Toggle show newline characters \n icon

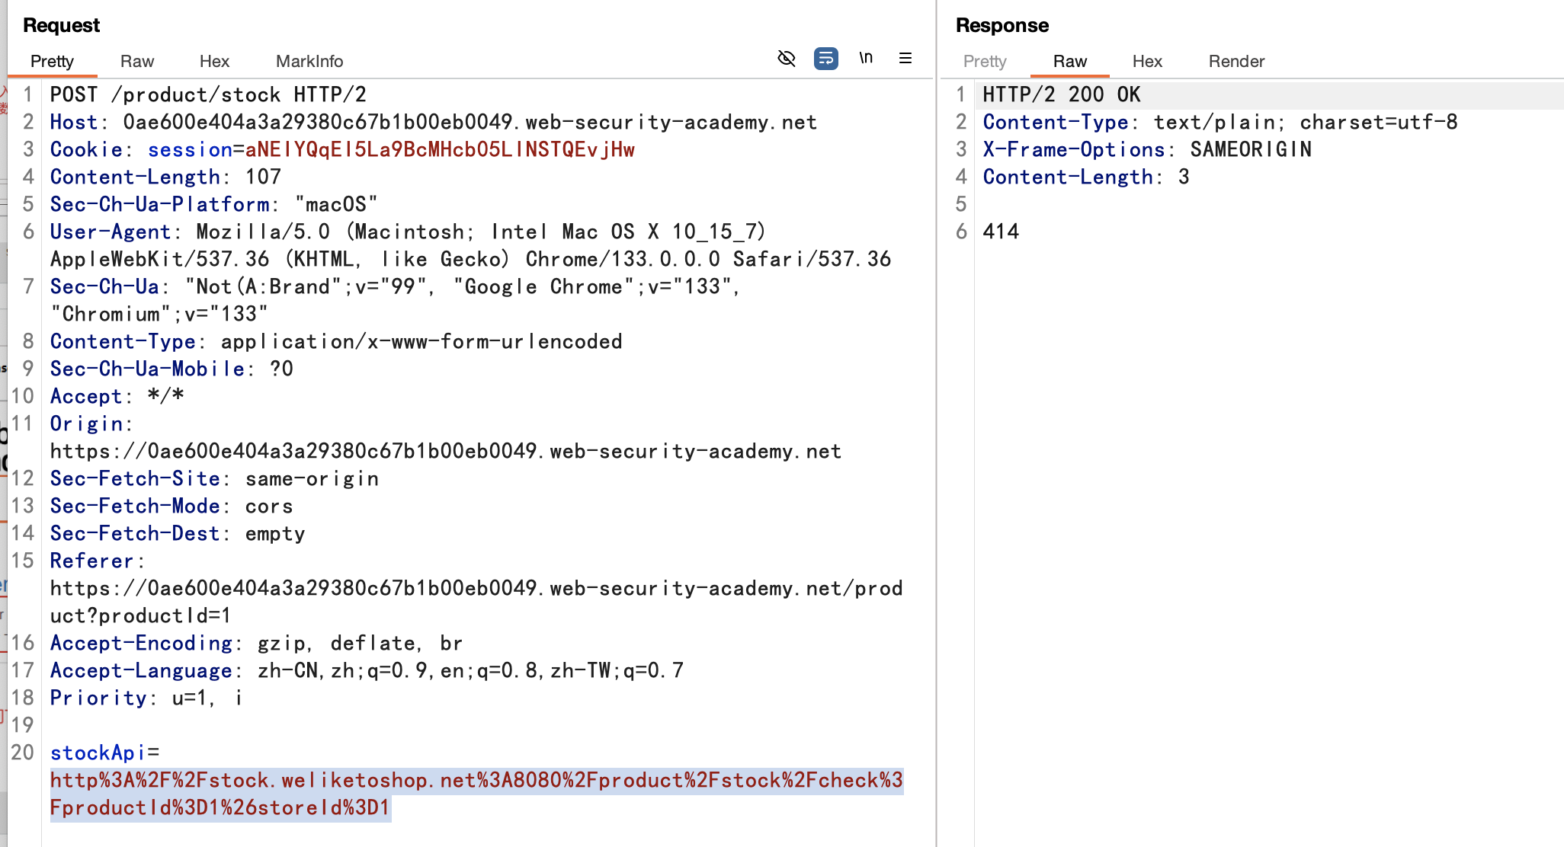[x=866, y=59]
